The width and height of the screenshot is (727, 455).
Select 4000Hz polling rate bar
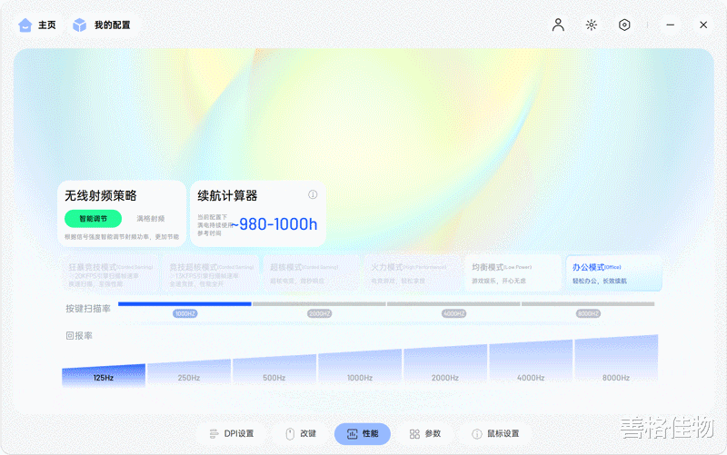pos(531,361)
